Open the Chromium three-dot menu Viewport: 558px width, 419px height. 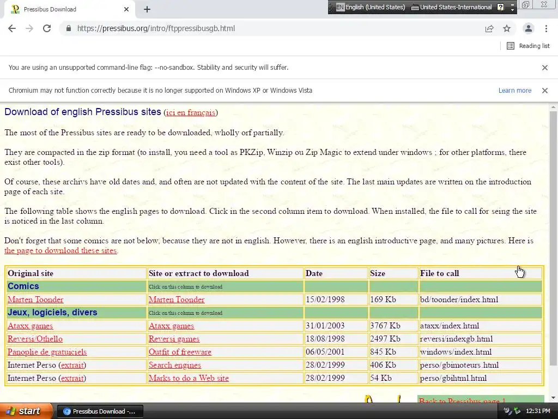(546, 28)
